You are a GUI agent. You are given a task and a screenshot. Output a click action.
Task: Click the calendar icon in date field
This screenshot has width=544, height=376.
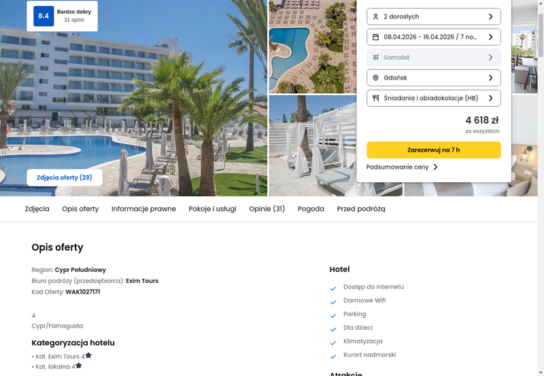375,37
